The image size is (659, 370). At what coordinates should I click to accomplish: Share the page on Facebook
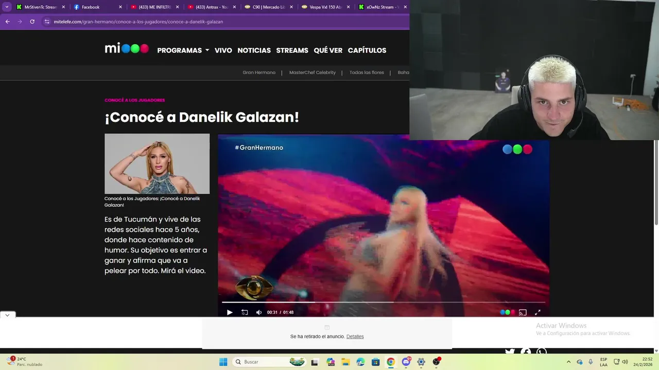pyautogui.click(x=526, y=352)
